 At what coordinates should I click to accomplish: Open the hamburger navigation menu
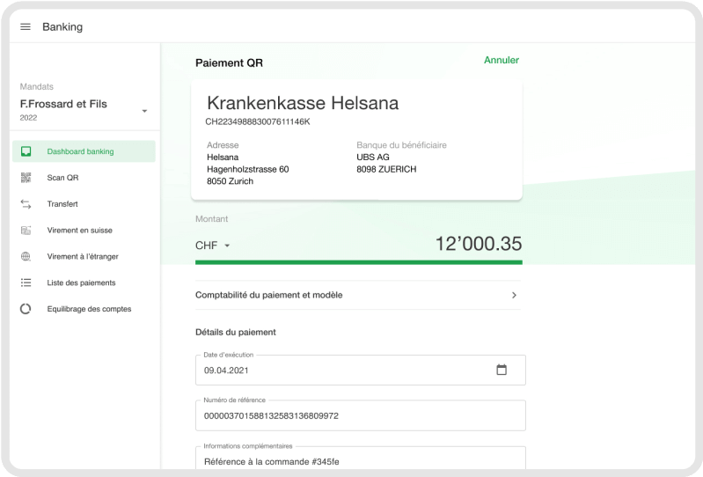[26, 26]
